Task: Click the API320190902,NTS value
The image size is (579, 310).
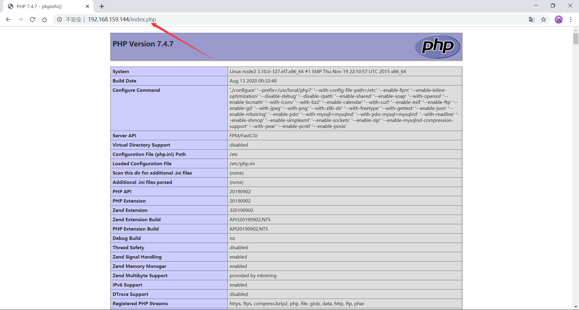Action: pyautogui.click(x=250, y=220)
